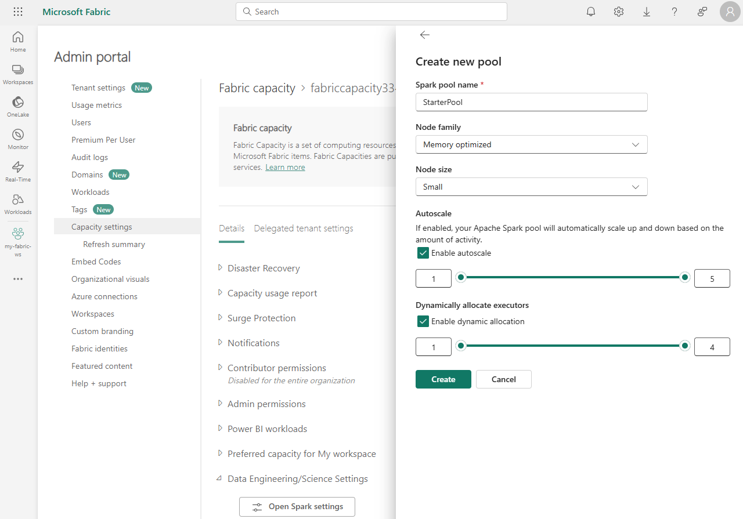The width and height of the screenshot is (743, 519).
Task: Open the Node family dropdown
Action: pyautogui.click(x=531, y=144)
